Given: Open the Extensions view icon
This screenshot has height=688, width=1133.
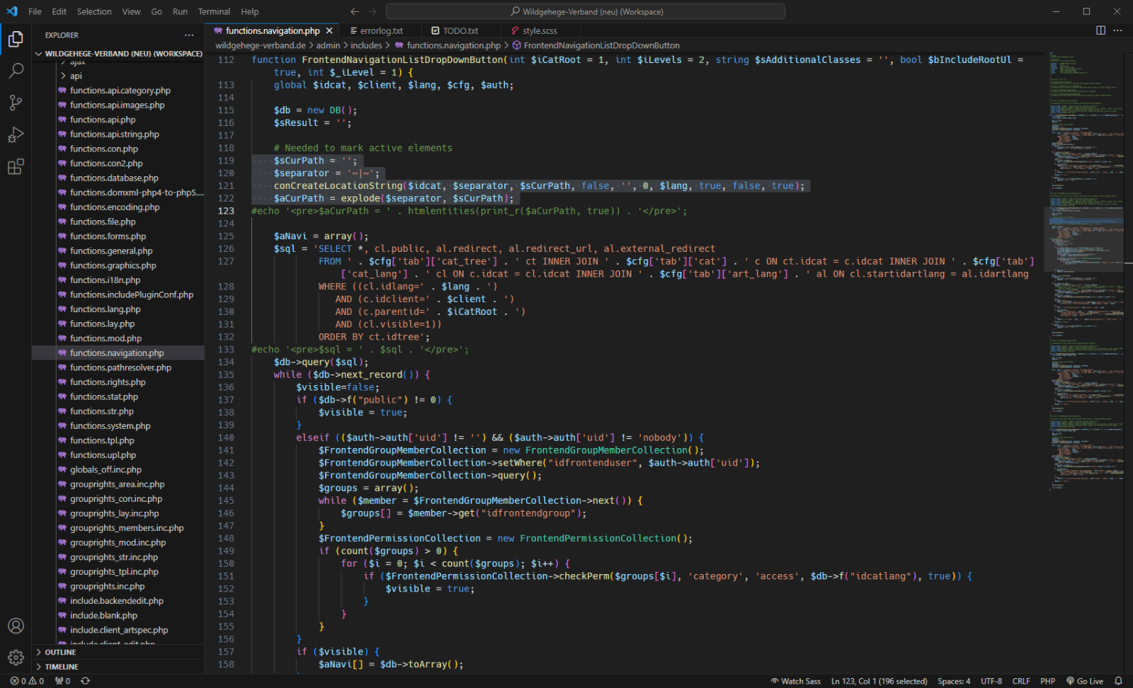Looking at the screenshot, I should tap(16, 167).
